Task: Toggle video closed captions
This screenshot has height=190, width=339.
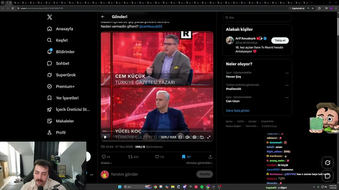Action: click(180, 137)
